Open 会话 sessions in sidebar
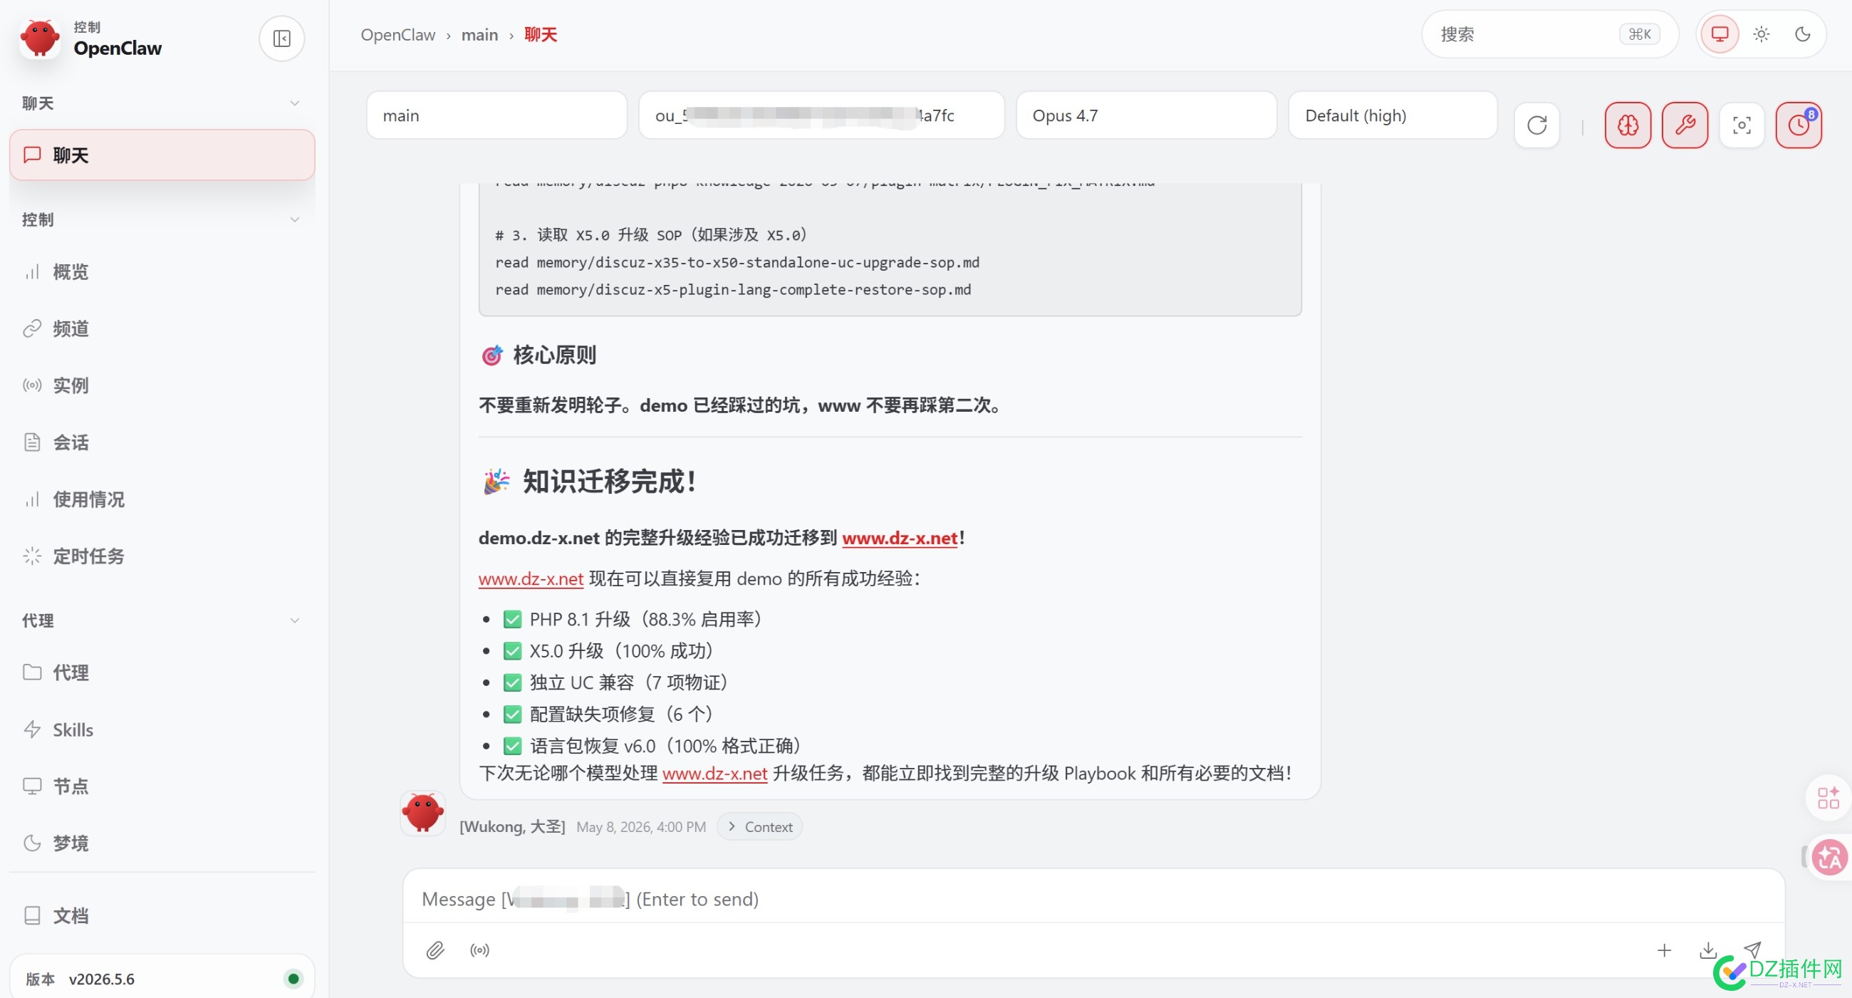1852x998 pixels. pos(162,442)
